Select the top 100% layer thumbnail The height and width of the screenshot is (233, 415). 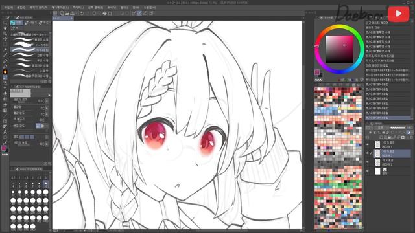[377, 144]
